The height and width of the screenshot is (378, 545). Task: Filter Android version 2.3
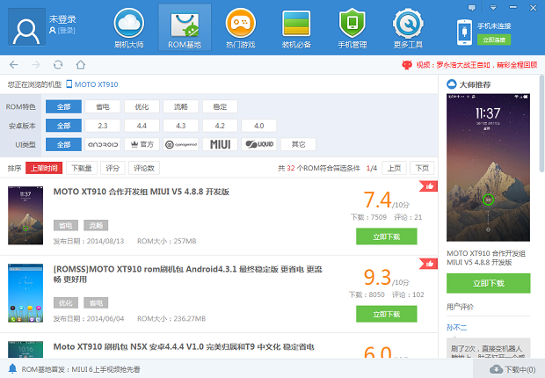tap(103, 126)
